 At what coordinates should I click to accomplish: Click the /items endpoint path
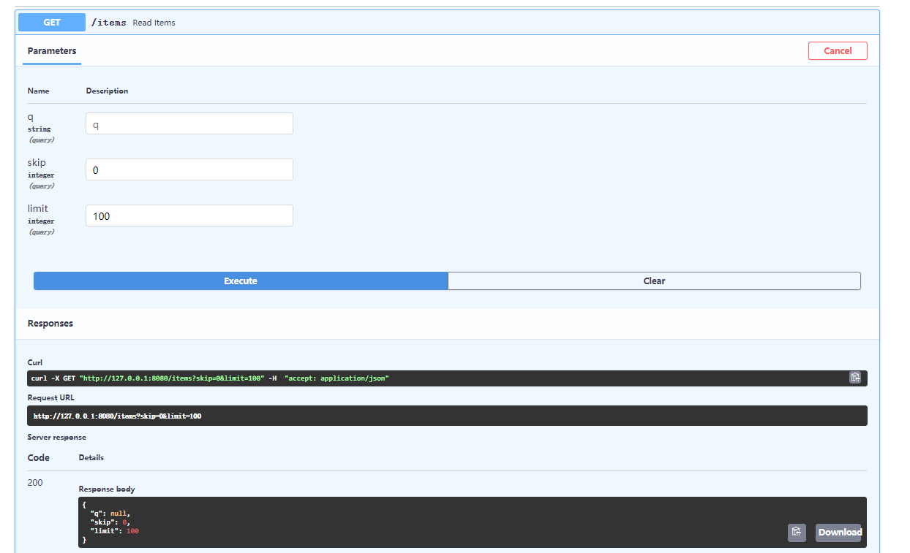pyautogui.click(x=108, y=22)
